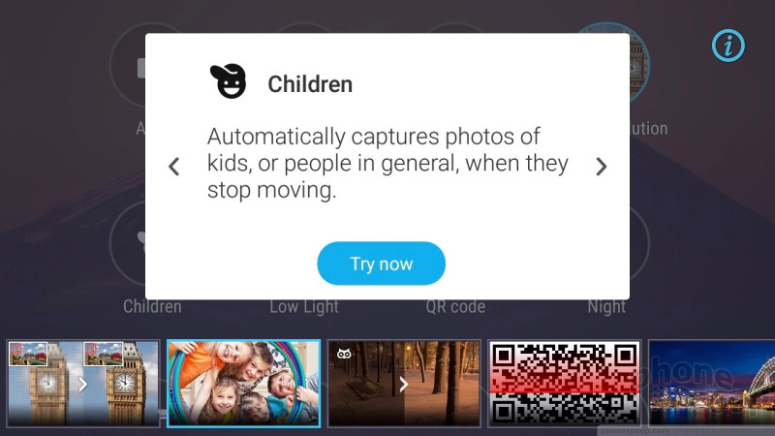
Task: Click the white arrow on the Big Ben thumbnail
Action: point(83,384)
